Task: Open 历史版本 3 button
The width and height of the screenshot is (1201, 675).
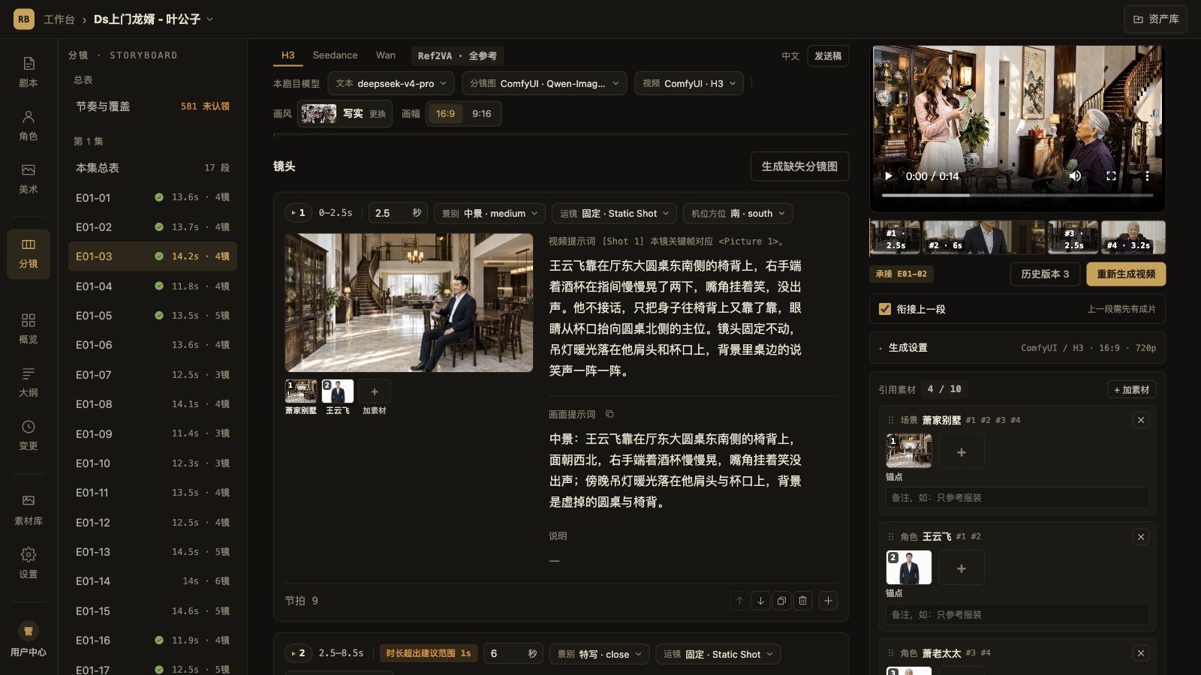Action: pyautogui.click(x=1045, y=274)
